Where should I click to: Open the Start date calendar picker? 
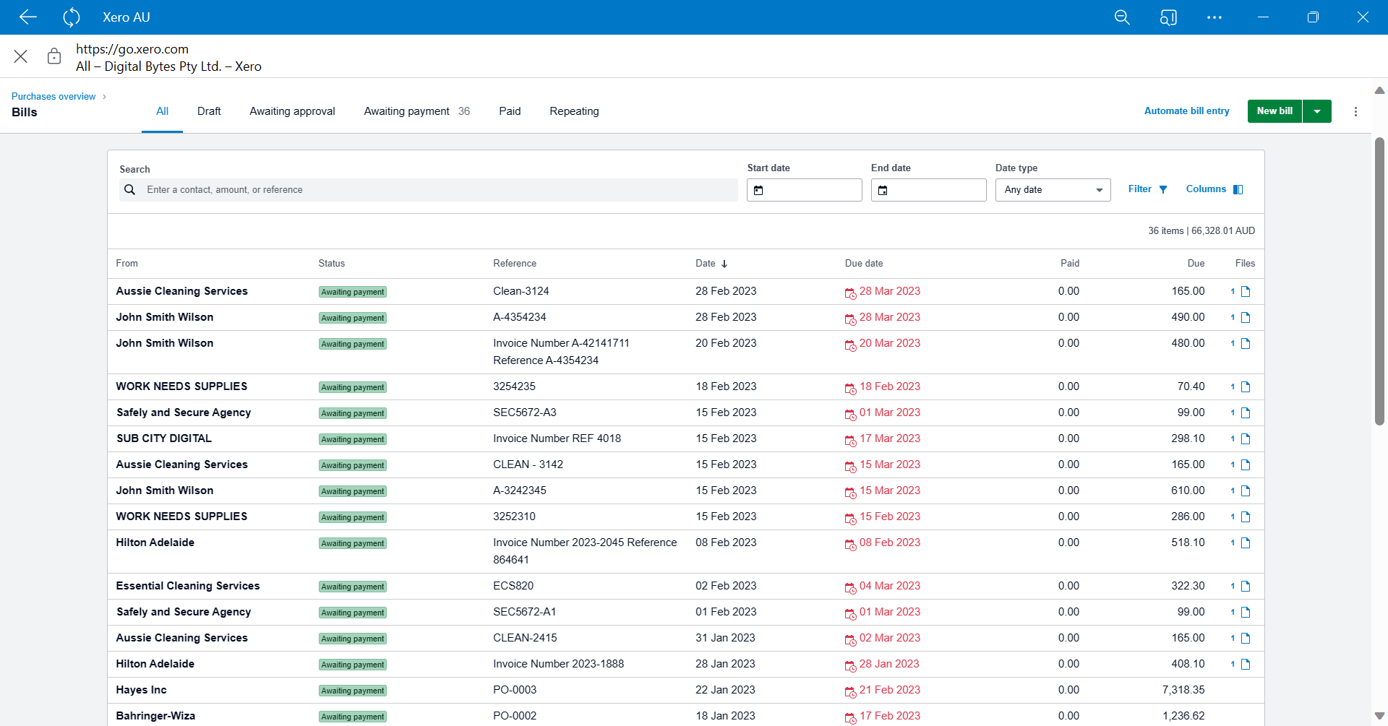pyautogui.click(x=758, y=190)
